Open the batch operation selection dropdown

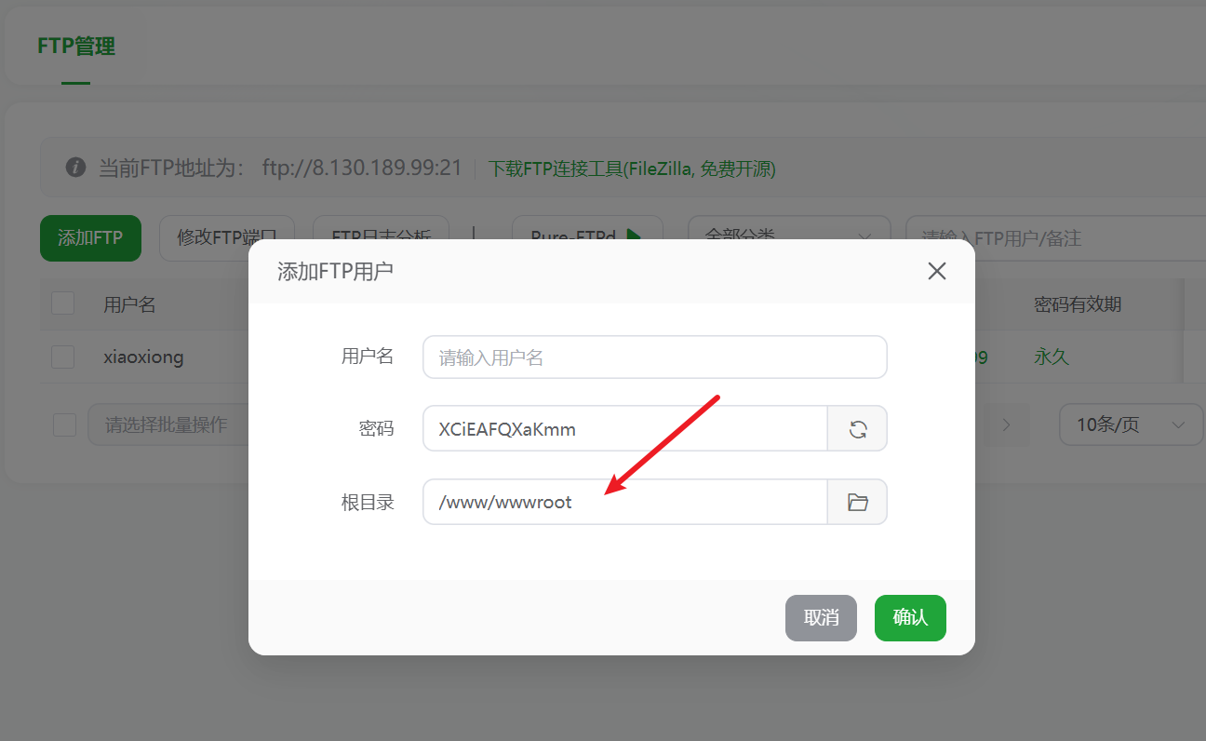coord(167,424)
